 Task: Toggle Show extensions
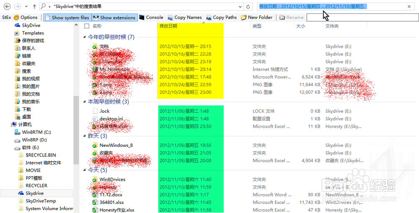(115, 18)
